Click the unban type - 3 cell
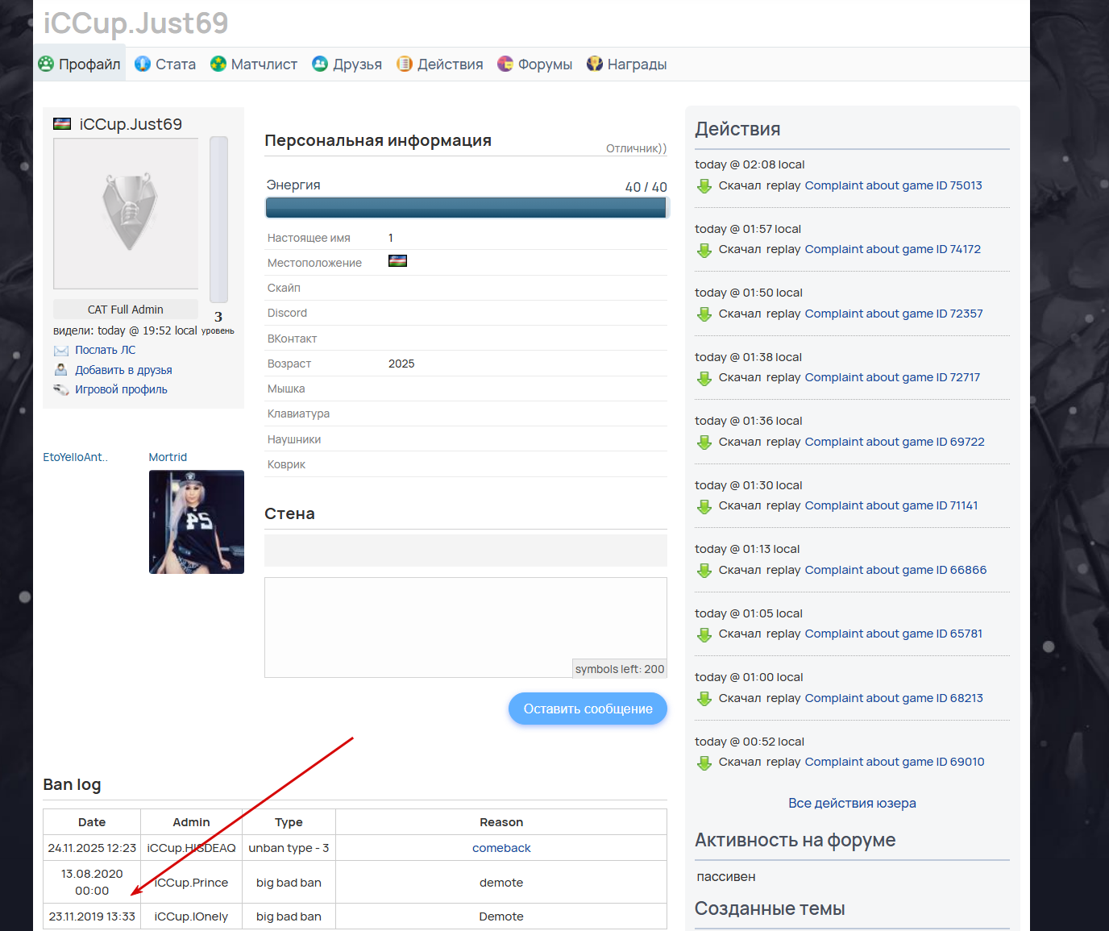The width and height of the screenshot is (1109, 931). (289, 848)
